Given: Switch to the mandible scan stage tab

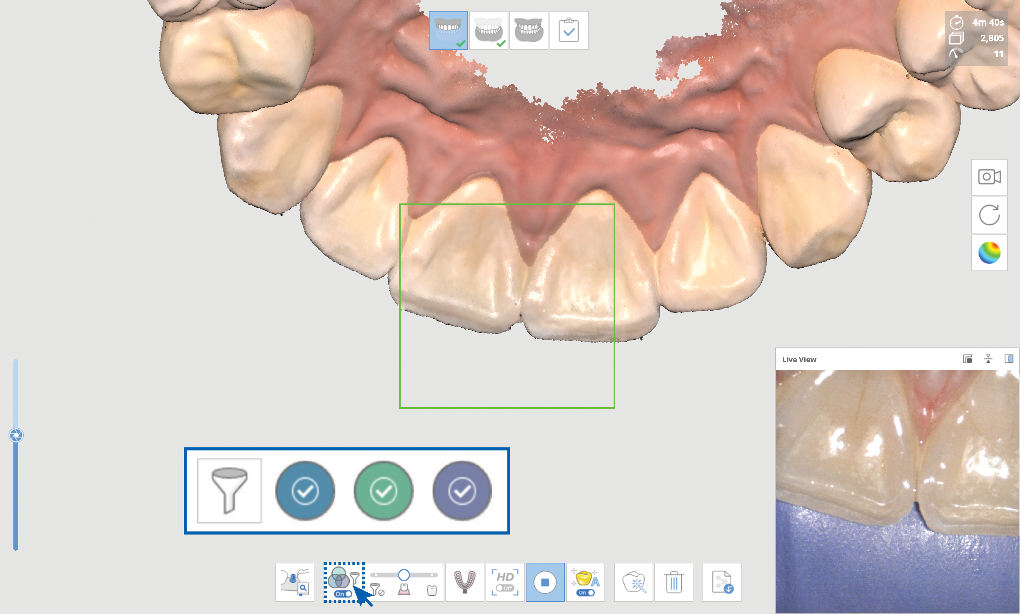Looking at the screenshot, I should [488, 31].
